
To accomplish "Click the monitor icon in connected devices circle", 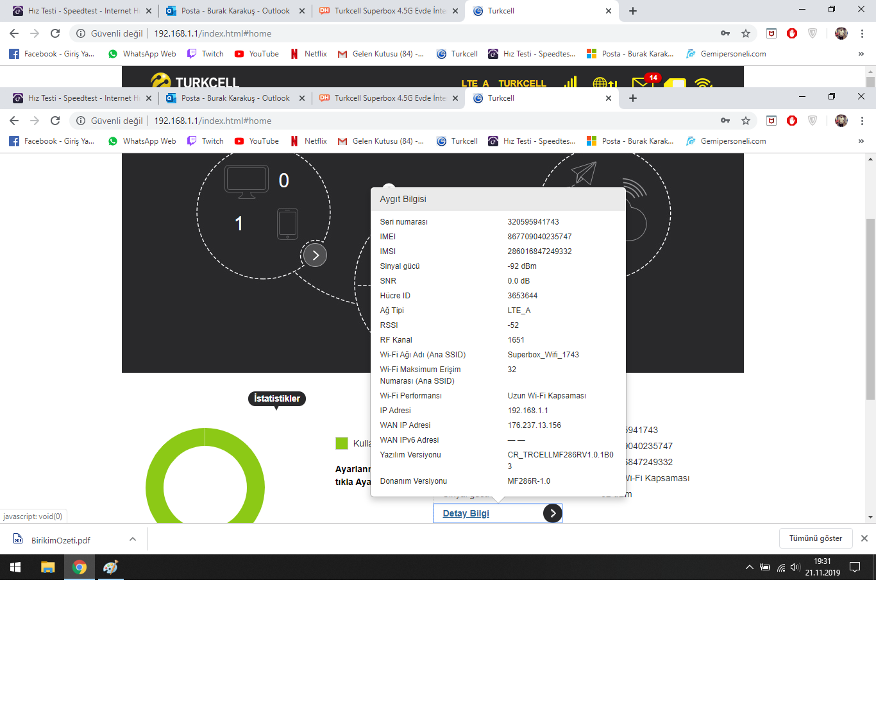I will pos(246,182).
